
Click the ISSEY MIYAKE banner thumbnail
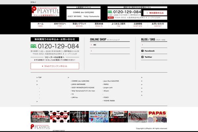(99, 117)
